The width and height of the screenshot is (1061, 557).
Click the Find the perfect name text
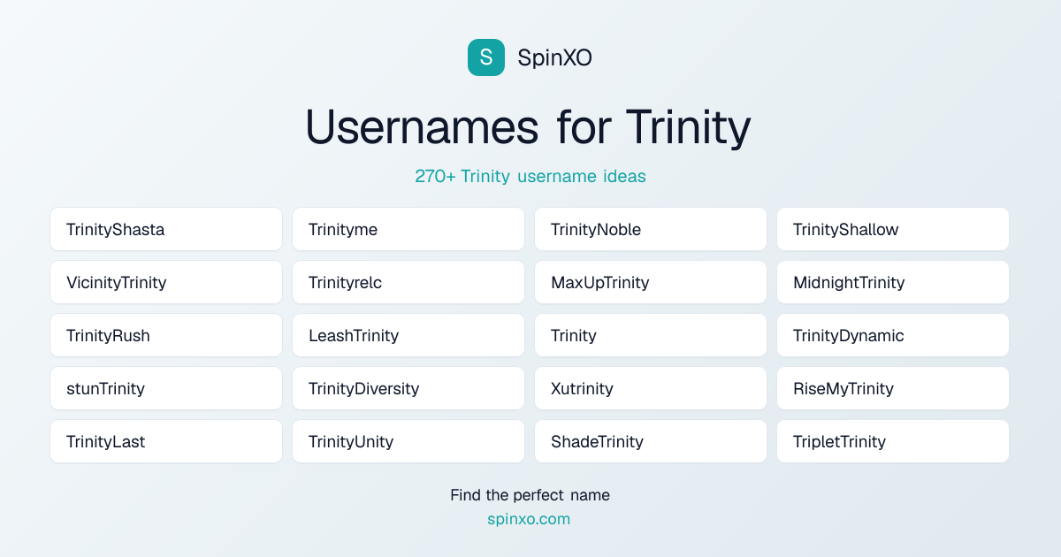[530, 495]
